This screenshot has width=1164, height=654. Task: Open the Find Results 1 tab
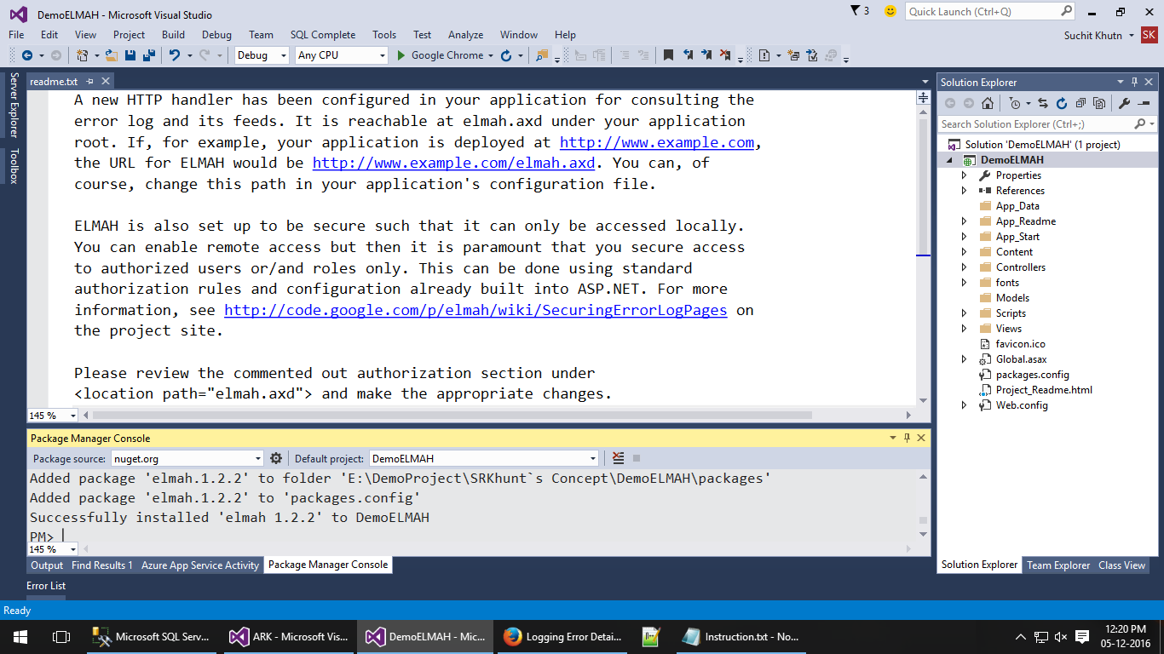coord(102,565)
